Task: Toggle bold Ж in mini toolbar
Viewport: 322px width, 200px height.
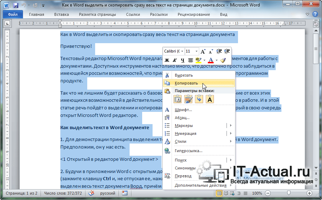Action: pyautogui.click(x=167, y=60)
